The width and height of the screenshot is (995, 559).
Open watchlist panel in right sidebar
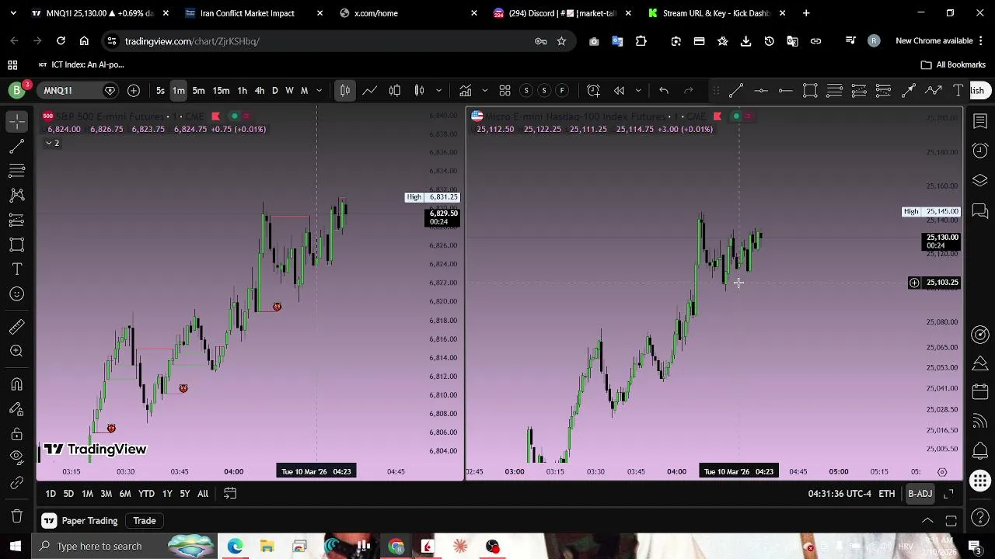click(980, 121)
